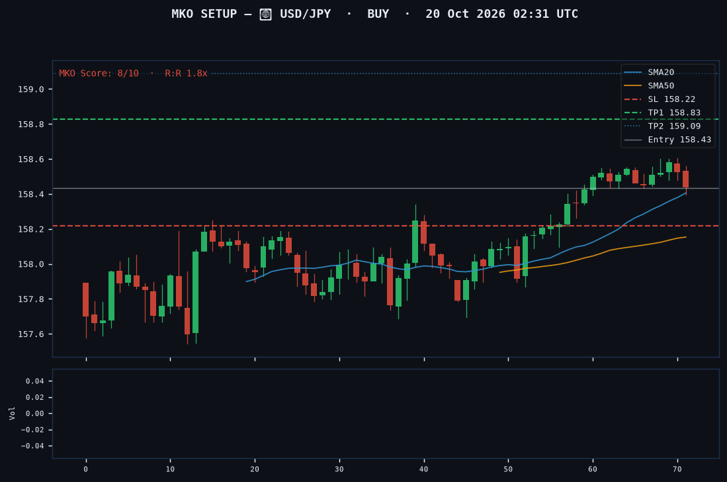Click the 40 label on the bar-index axis
Screen dimensions: 727x482
pyautogui.click(x=424, y=469)
